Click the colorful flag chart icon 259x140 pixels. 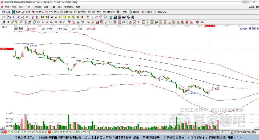pos(37,17)
